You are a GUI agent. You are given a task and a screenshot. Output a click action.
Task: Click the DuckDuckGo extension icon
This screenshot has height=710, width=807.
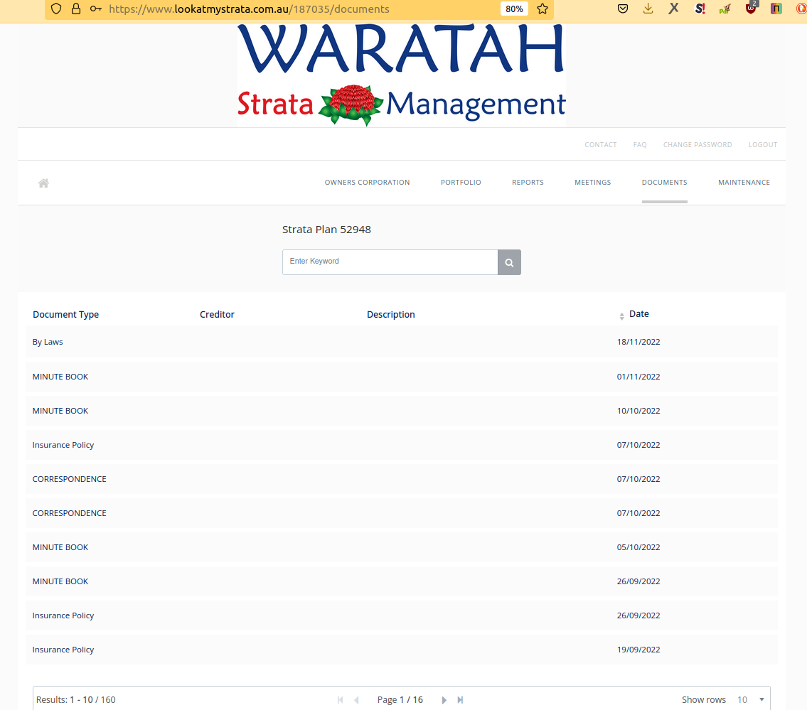[x=801, y=9]
